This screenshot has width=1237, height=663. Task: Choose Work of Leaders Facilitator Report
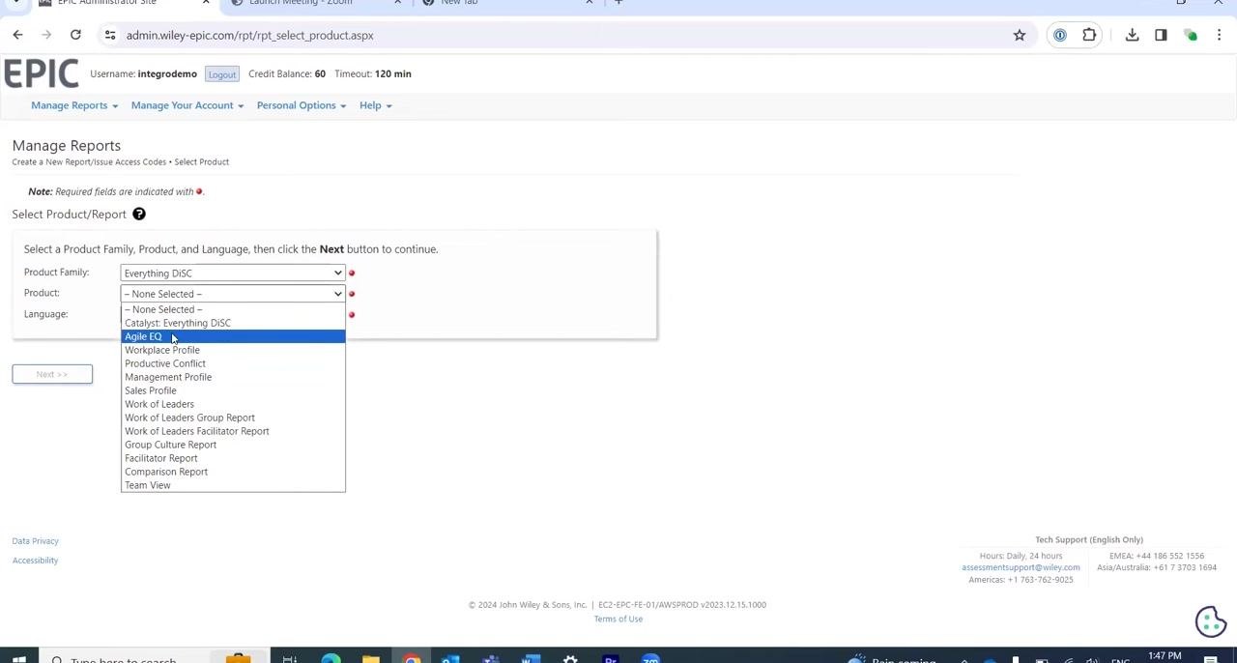tap(233, 431)
